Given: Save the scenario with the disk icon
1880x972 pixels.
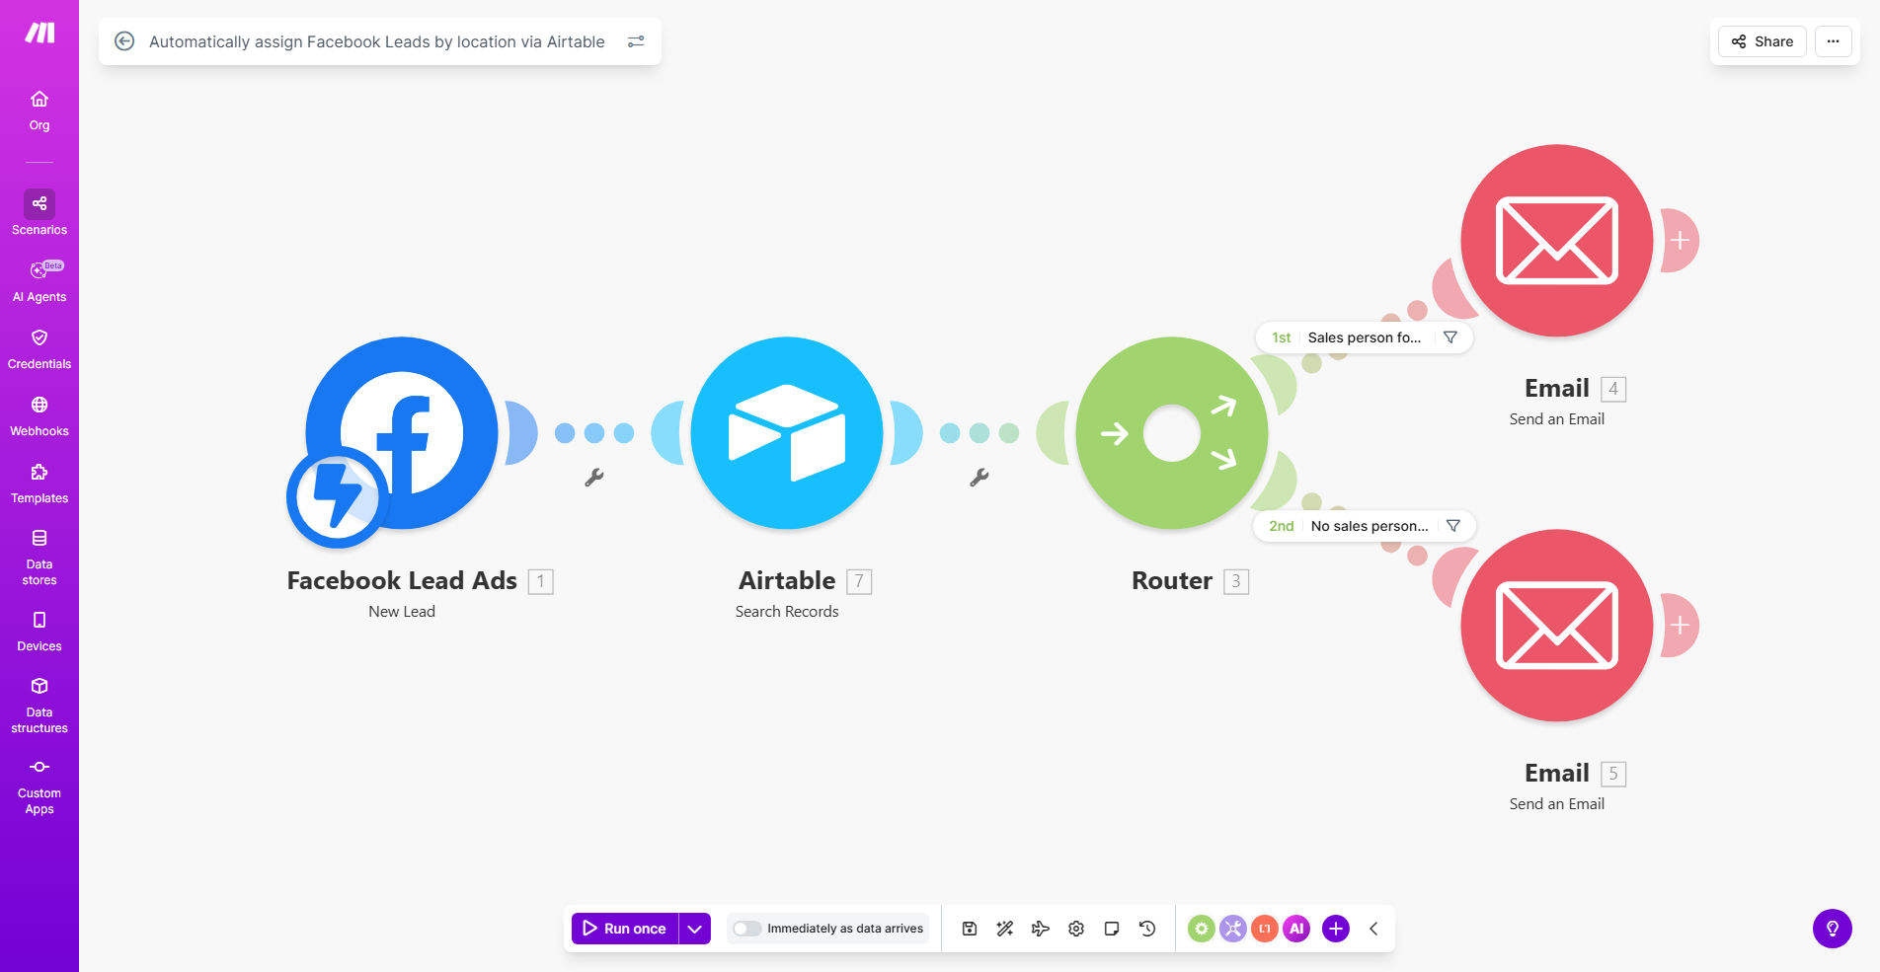Looking at the screenshot, I should pyautogui.click(x=970, y=929).
